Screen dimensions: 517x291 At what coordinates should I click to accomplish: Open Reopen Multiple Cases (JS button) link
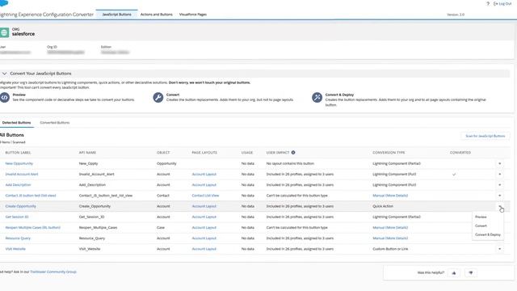[x=33, y=228]
